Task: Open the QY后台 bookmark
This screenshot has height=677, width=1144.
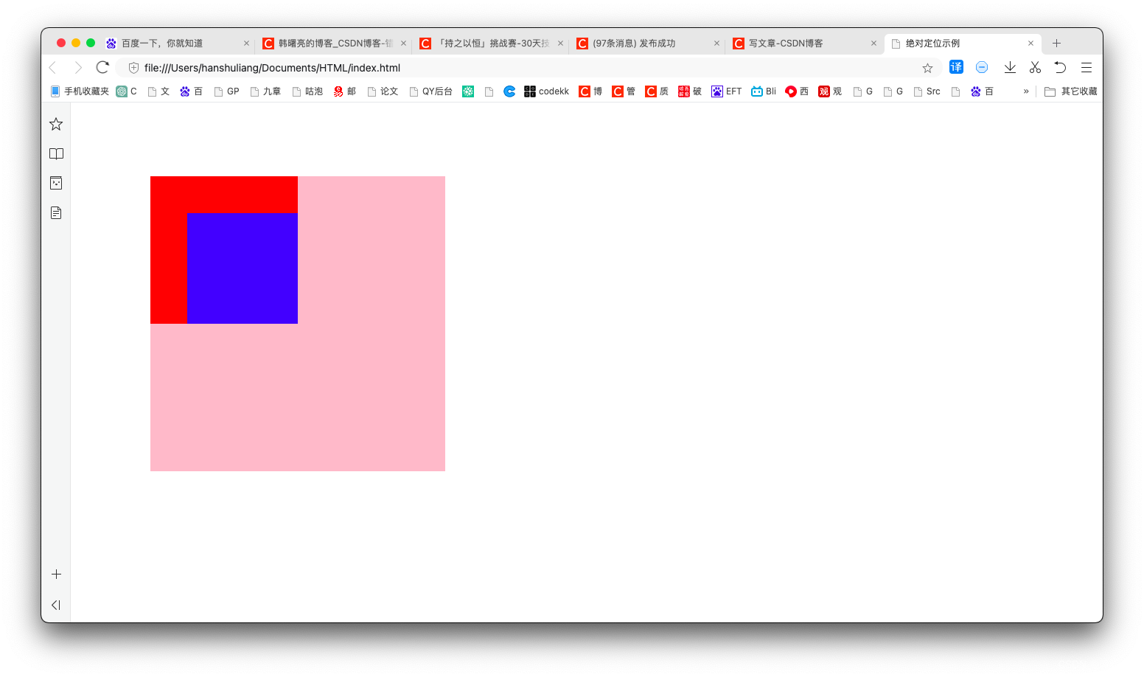Action: (x=430, y=91)
